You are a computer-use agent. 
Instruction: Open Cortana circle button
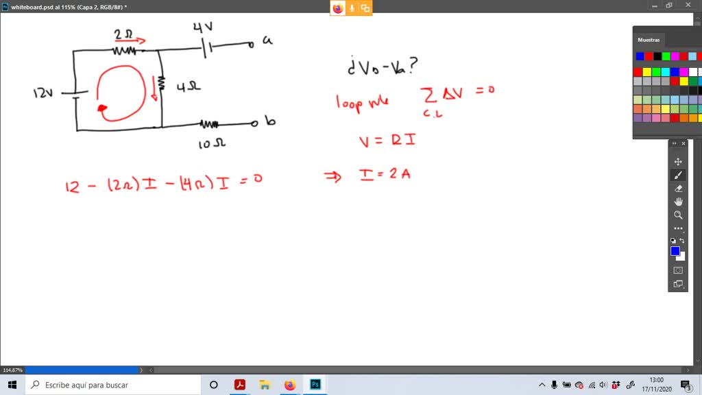pyautogui.click(x=214, y=385)
